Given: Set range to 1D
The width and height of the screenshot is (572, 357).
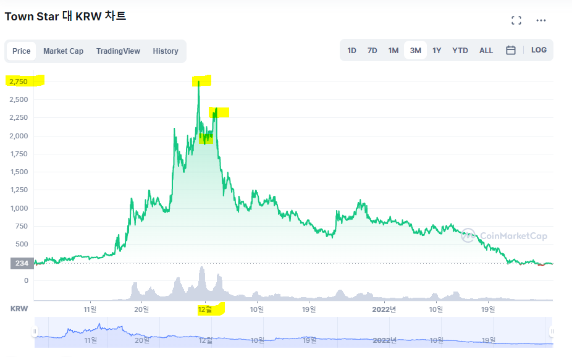Looking at the screenshot, I should point(351,50).
